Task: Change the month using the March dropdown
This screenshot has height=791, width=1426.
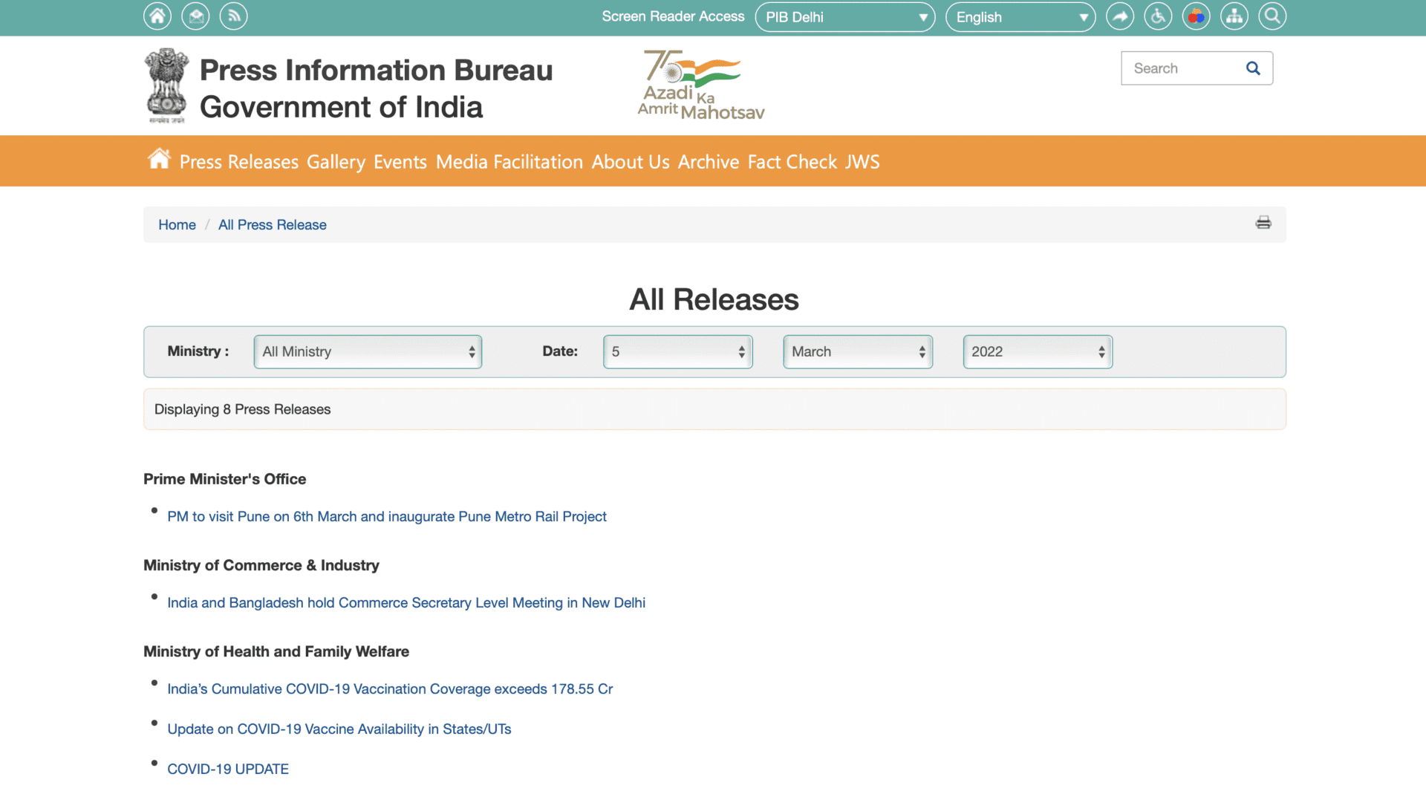Action: 857,351
